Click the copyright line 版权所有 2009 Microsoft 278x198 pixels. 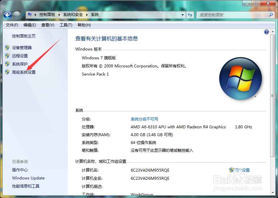[134, 66]
